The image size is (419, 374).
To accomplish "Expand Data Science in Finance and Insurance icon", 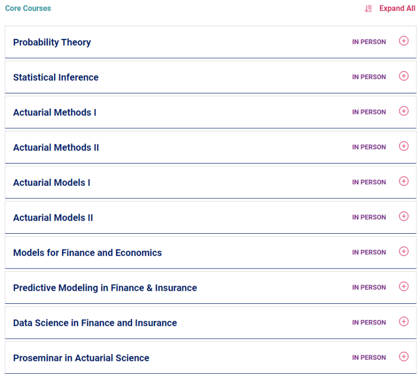I will pyautogui.click(x=403, y=322).
